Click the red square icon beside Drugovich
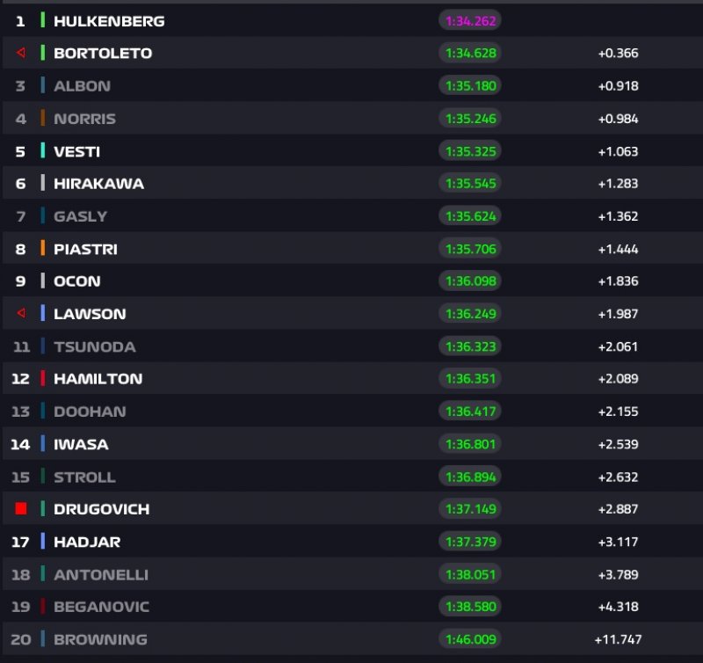This screenshot has height=663, width=703. [21, 508]
